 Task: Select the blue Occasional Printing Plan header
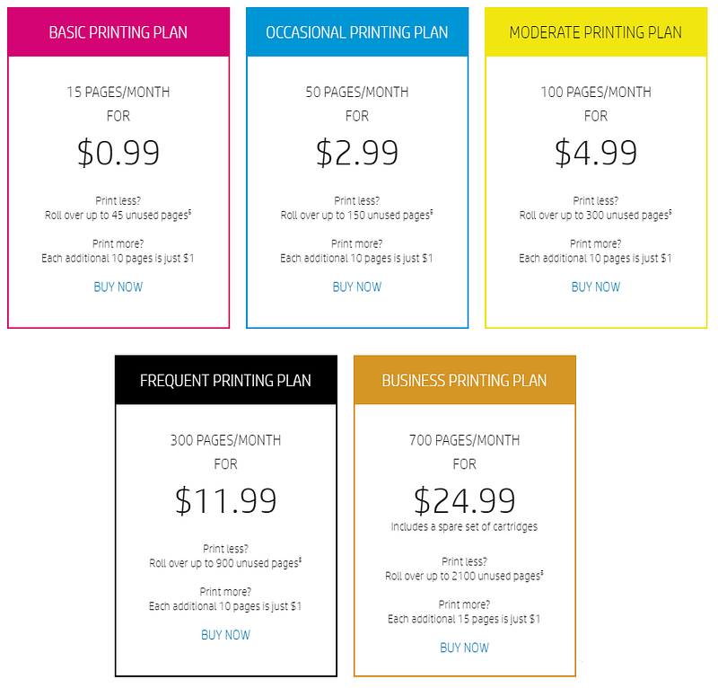(x=357, y=32)
